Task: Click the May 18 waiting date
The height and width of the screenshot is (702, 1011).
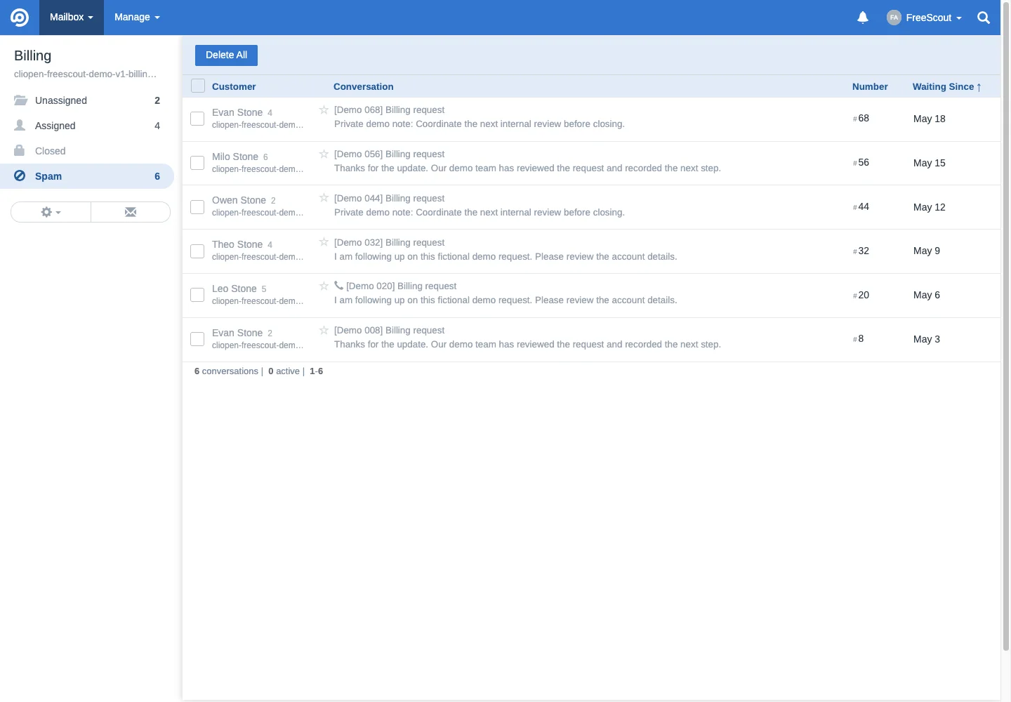Action: pyautogui.click(x=930, y=119)
